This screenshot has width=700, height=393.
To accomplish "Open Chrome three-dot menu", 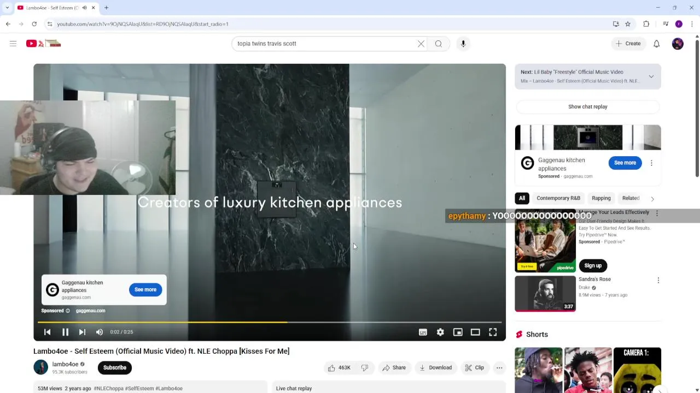I will [x=692, y=24].
